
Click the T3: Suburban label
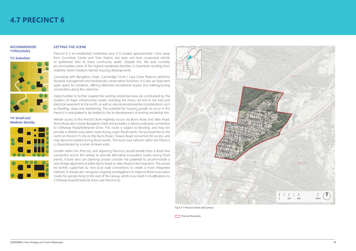[20, 58]
